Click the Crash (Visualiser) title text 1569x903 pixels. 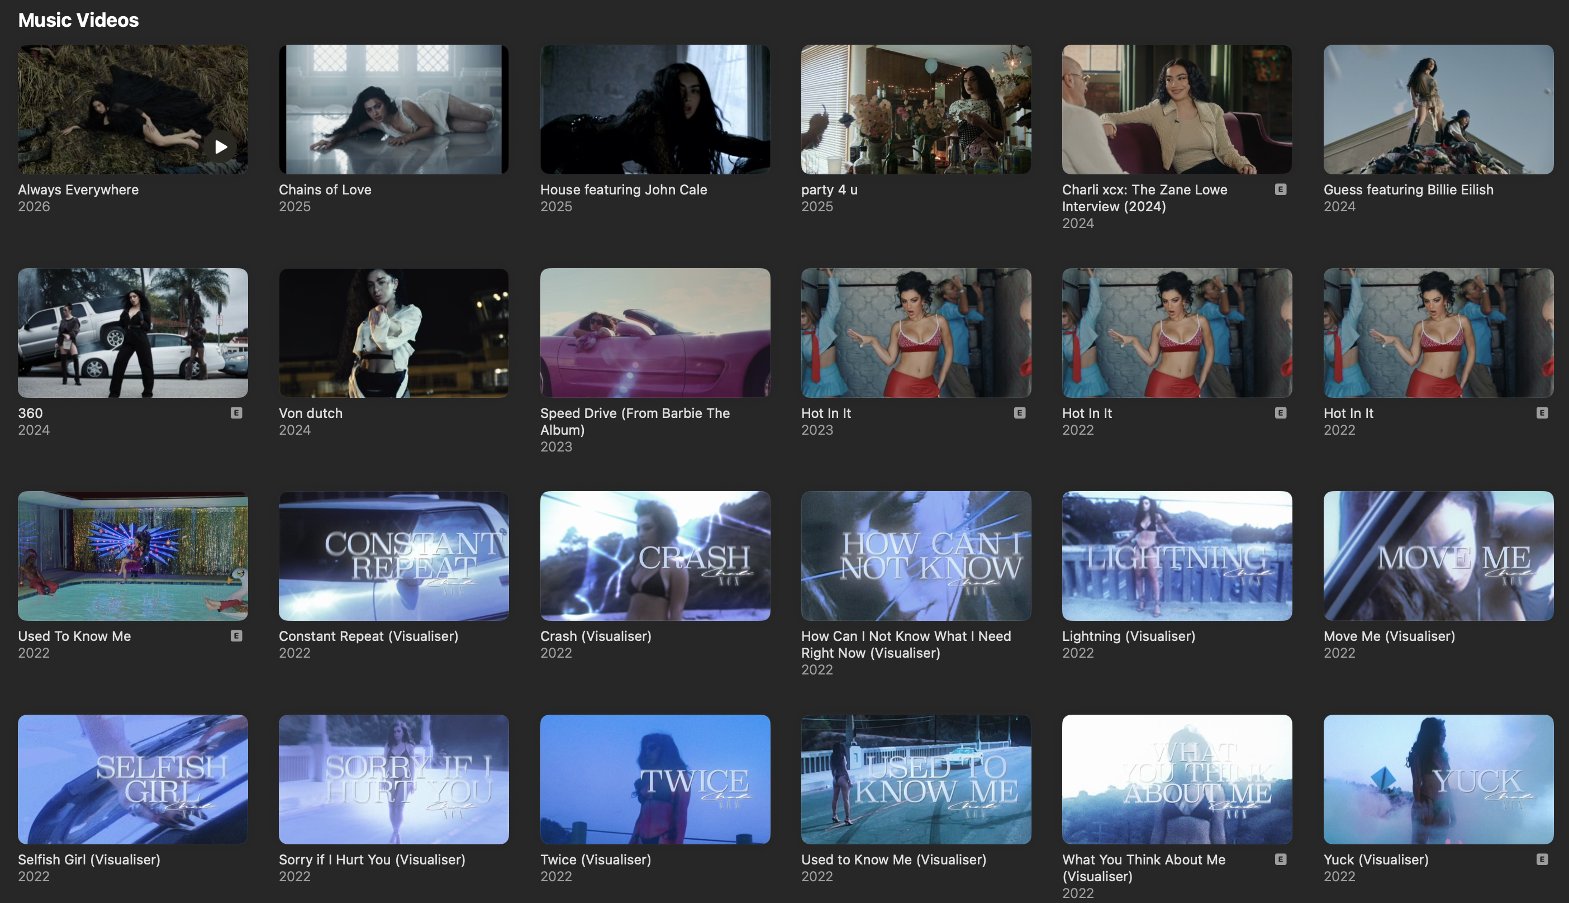click(595, 636)
